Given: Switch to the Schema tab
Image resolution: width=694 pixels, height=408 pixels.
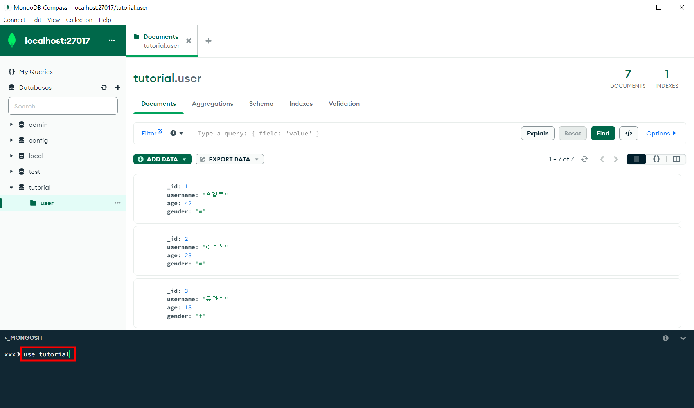Looking at the screenshot, I should click(261, 103).
